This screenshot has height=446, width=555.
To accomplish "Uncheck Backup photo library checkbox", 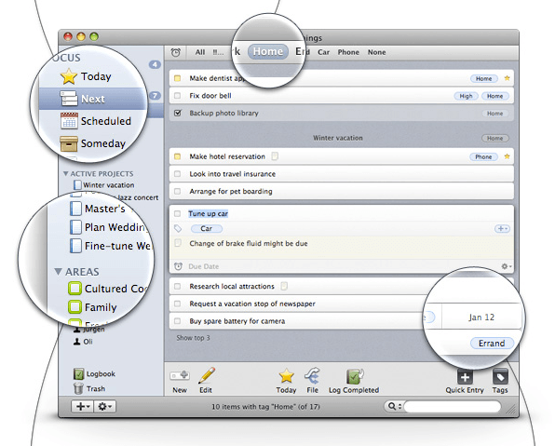I will click(178, 113).
